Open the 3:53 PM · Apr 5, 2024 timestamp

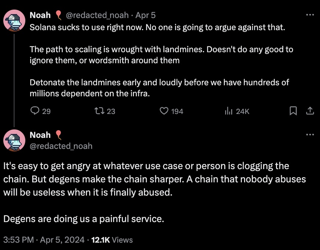[44, 240]
